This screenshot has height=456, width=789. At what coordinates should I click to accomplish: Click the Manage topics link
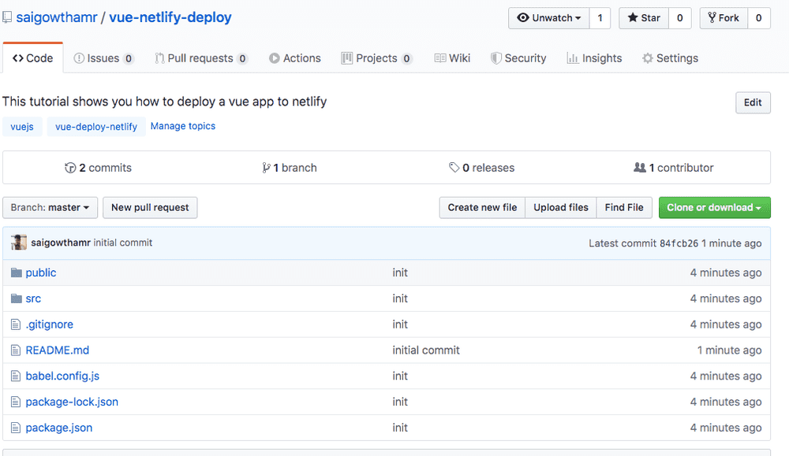[x=183, y=126]
